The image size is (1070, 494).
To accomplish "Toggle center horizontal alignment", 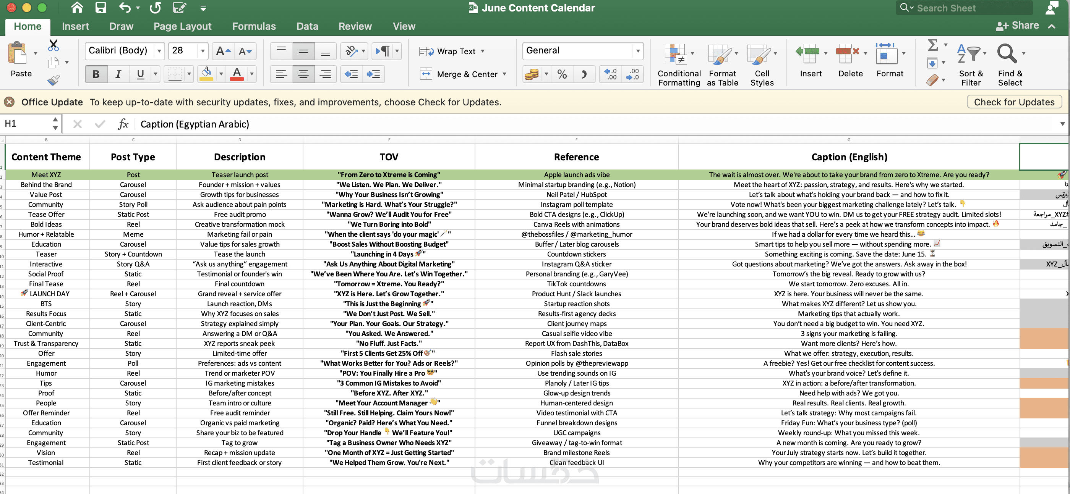I will [x=303, y=74].
